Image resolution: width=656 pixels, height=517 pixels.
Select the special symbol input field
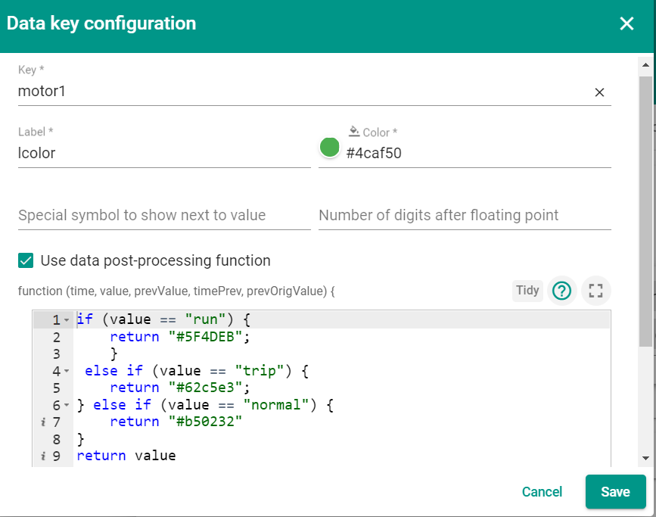pyautogui.click(x=151, y=215)
